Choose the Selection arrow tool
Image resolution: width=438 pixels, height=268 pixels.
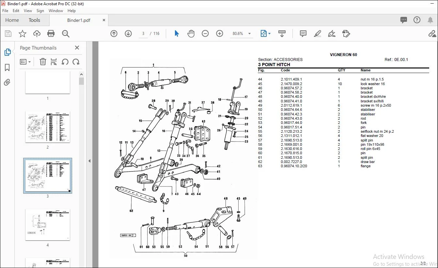[x=177, y=34]
